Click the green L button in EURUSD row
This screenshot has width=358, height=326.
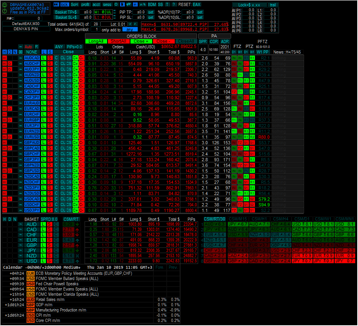point(43,137)
